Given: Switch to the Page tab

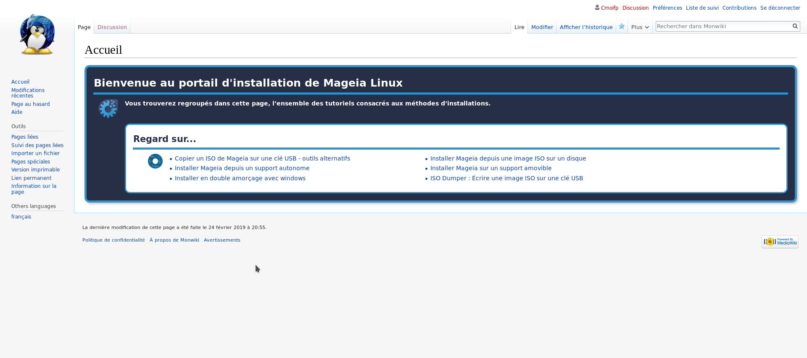Looking at the screenshot, I should click(x=84, y=27).
